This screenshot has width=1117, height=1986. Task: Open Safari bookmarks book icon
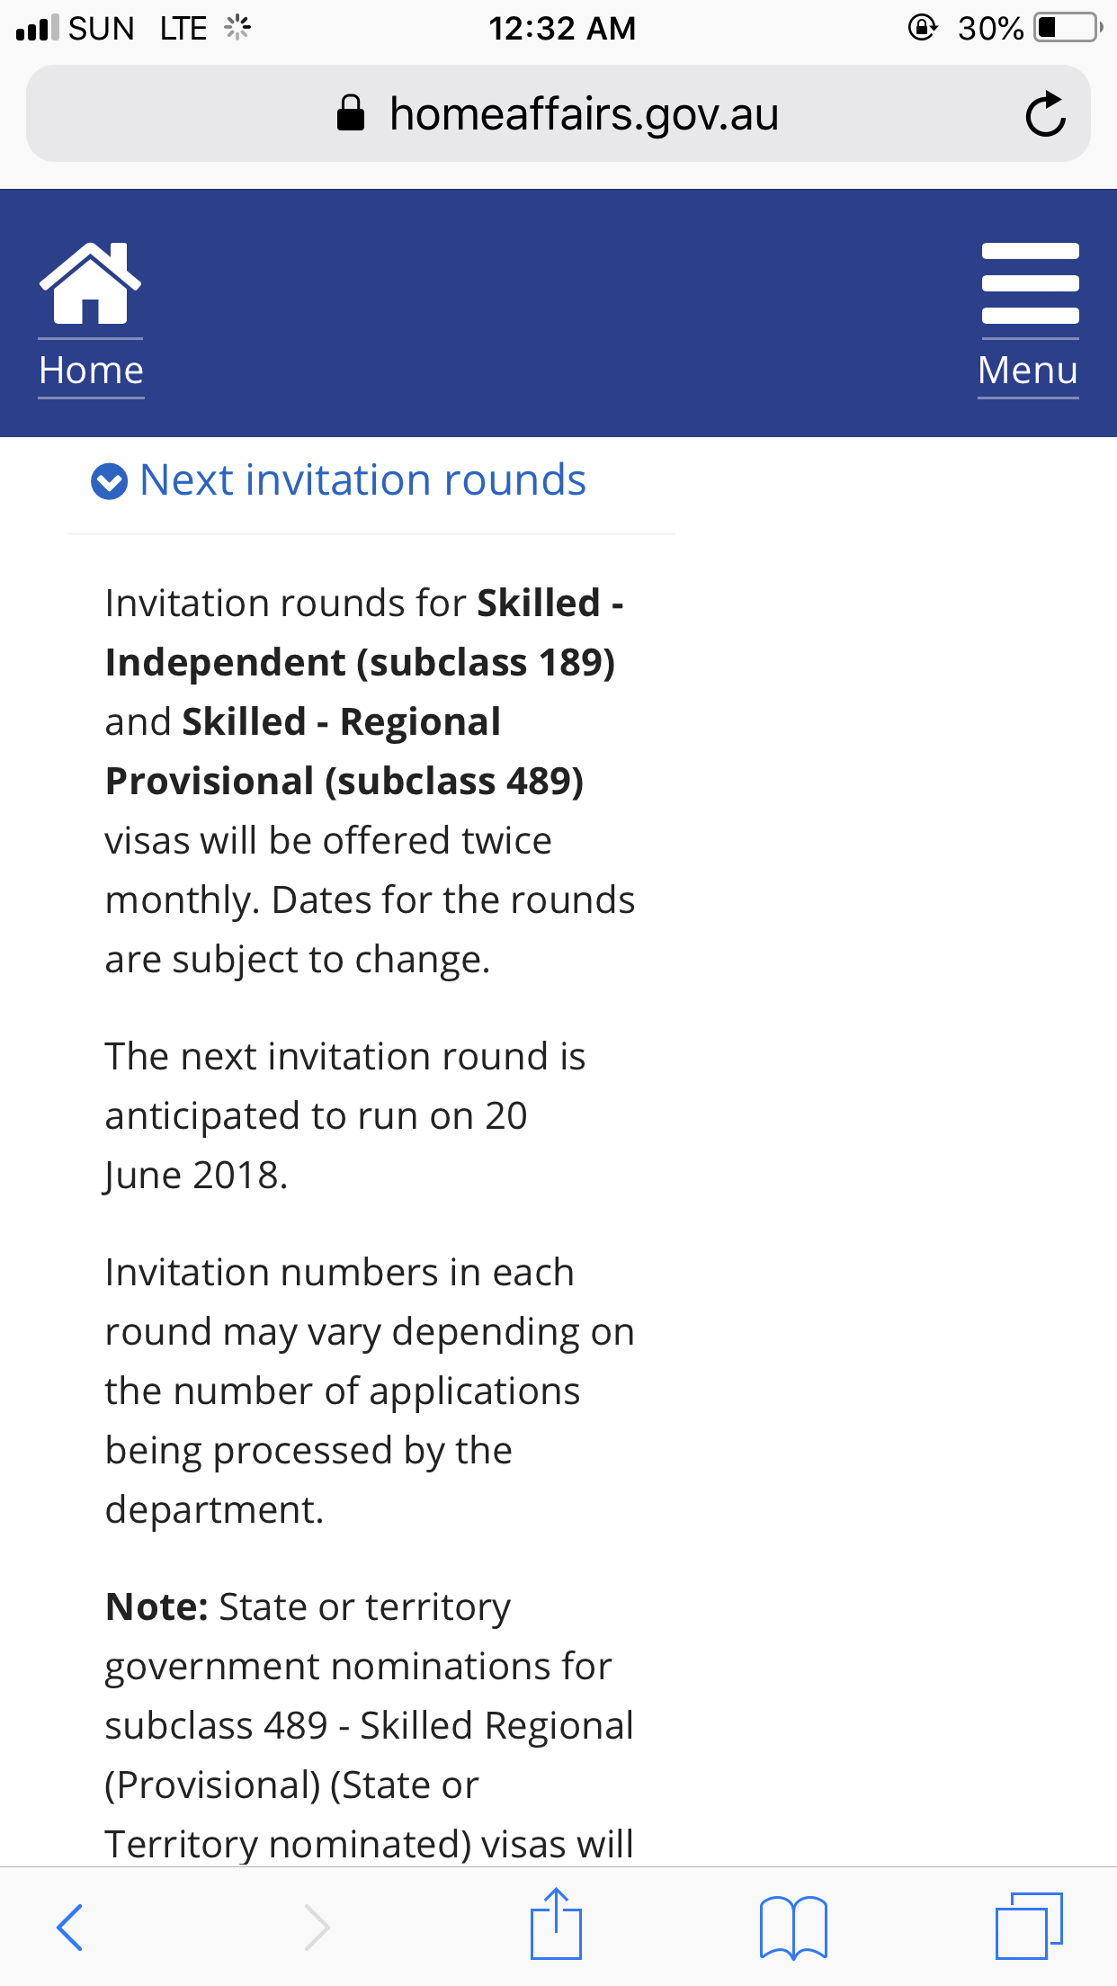pyautogui.click(x=793, y=1927)
